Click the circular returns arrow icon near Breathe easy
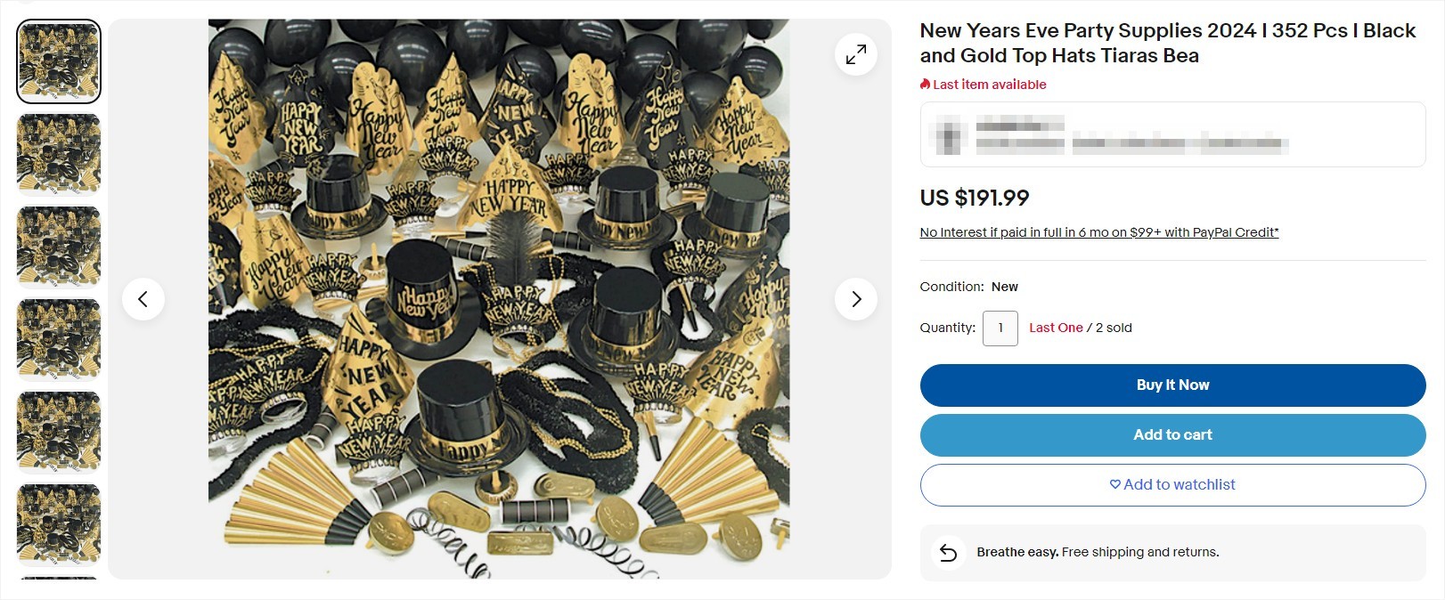1445x600 pixels. pos(950,552)
